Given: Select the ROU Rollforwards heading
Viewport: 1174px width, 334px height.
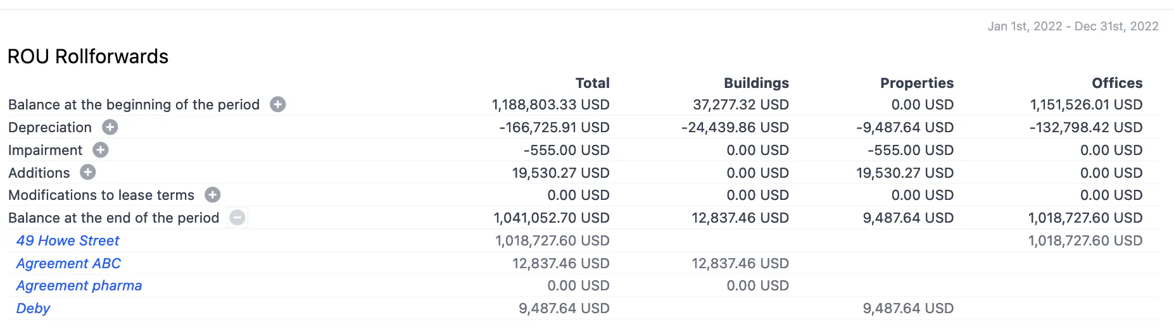Looking at the screenshot, I should (x=88, y=56).
